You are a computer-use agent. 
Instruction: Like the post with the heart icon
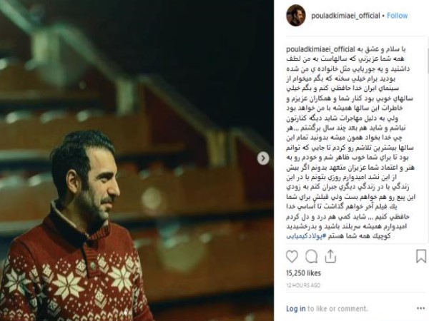pos(292,257)
